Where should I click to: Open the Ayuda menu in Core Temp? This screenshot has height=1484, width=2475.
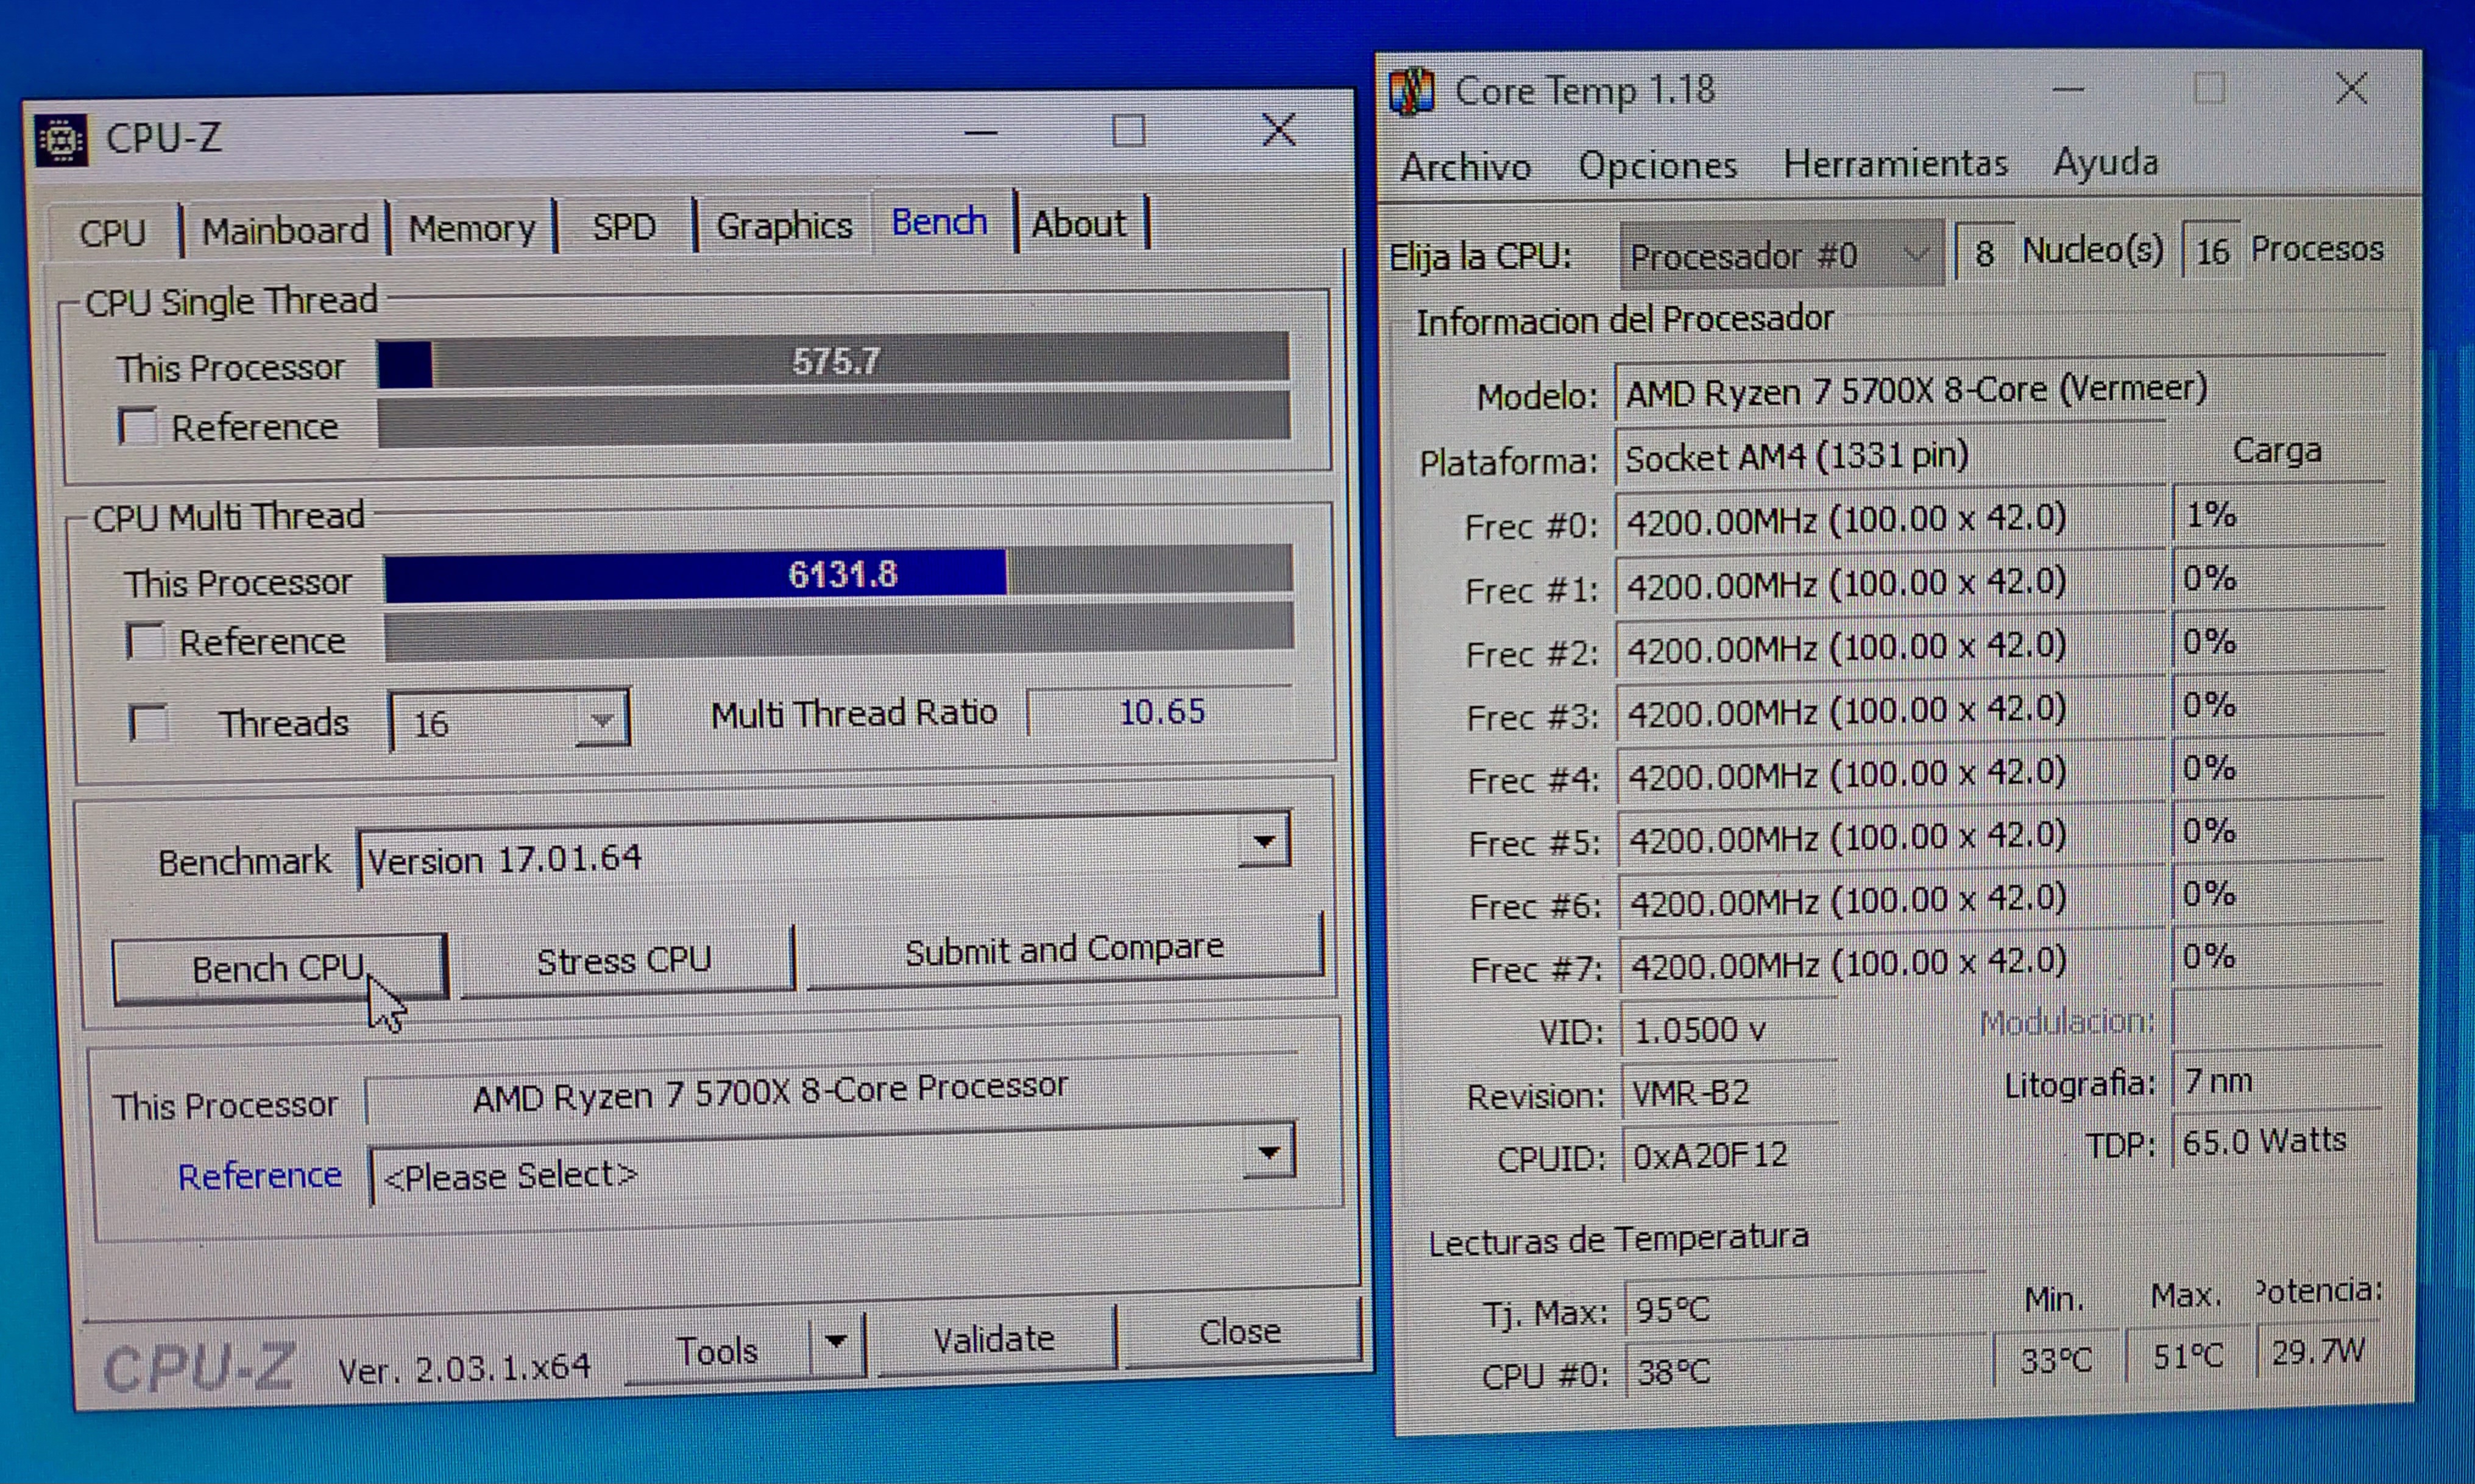(2105, 162)
